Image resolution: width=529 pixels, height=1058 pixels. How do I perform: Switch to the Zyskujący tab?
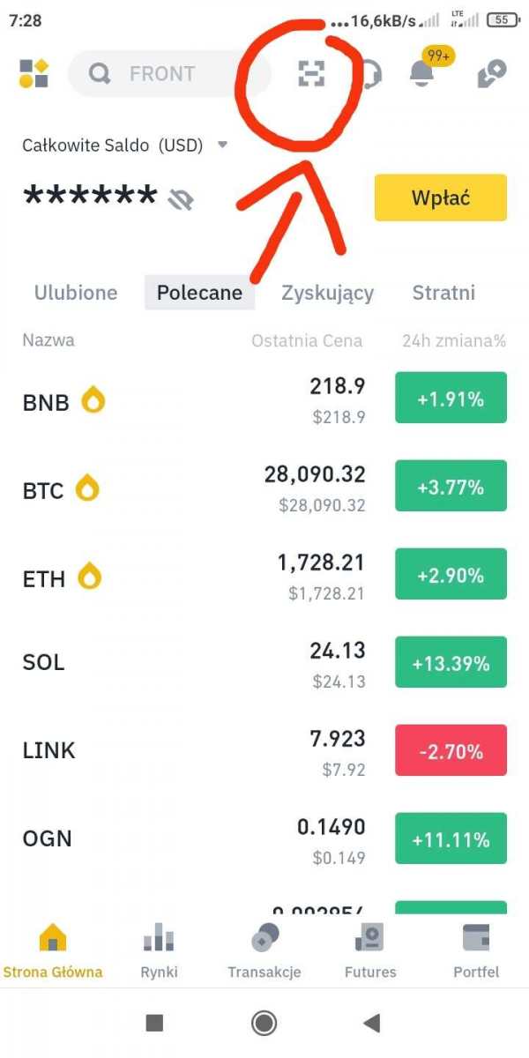(327, 293)
